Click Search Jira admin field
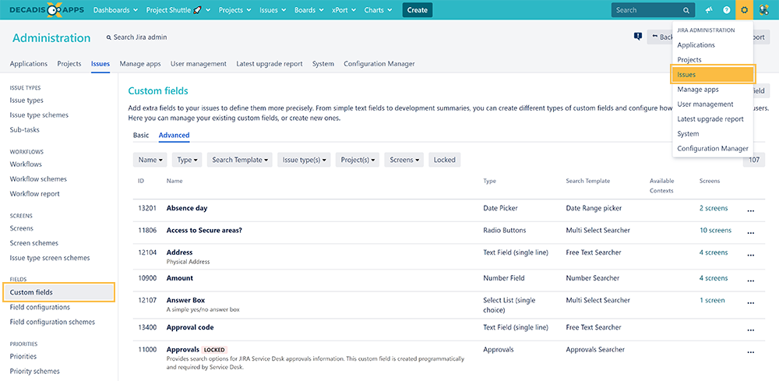 click(x=136, y=37)
